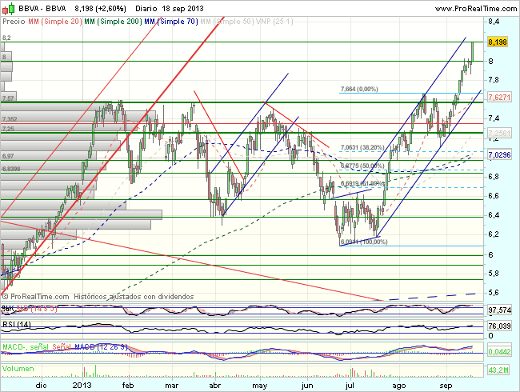The height and width of the screenshot is (392, 520).
Task: Click the 0,0442 MACD value tag
Action: (x=499, y=351)
